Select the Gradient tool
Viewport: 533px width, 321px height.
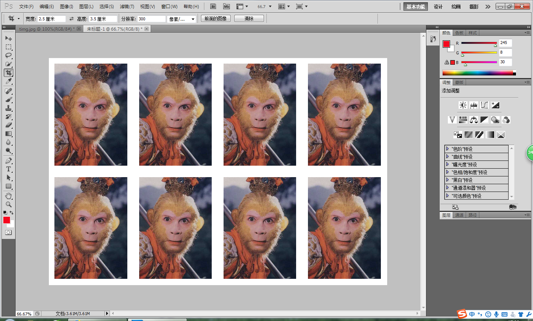[9, 134]
